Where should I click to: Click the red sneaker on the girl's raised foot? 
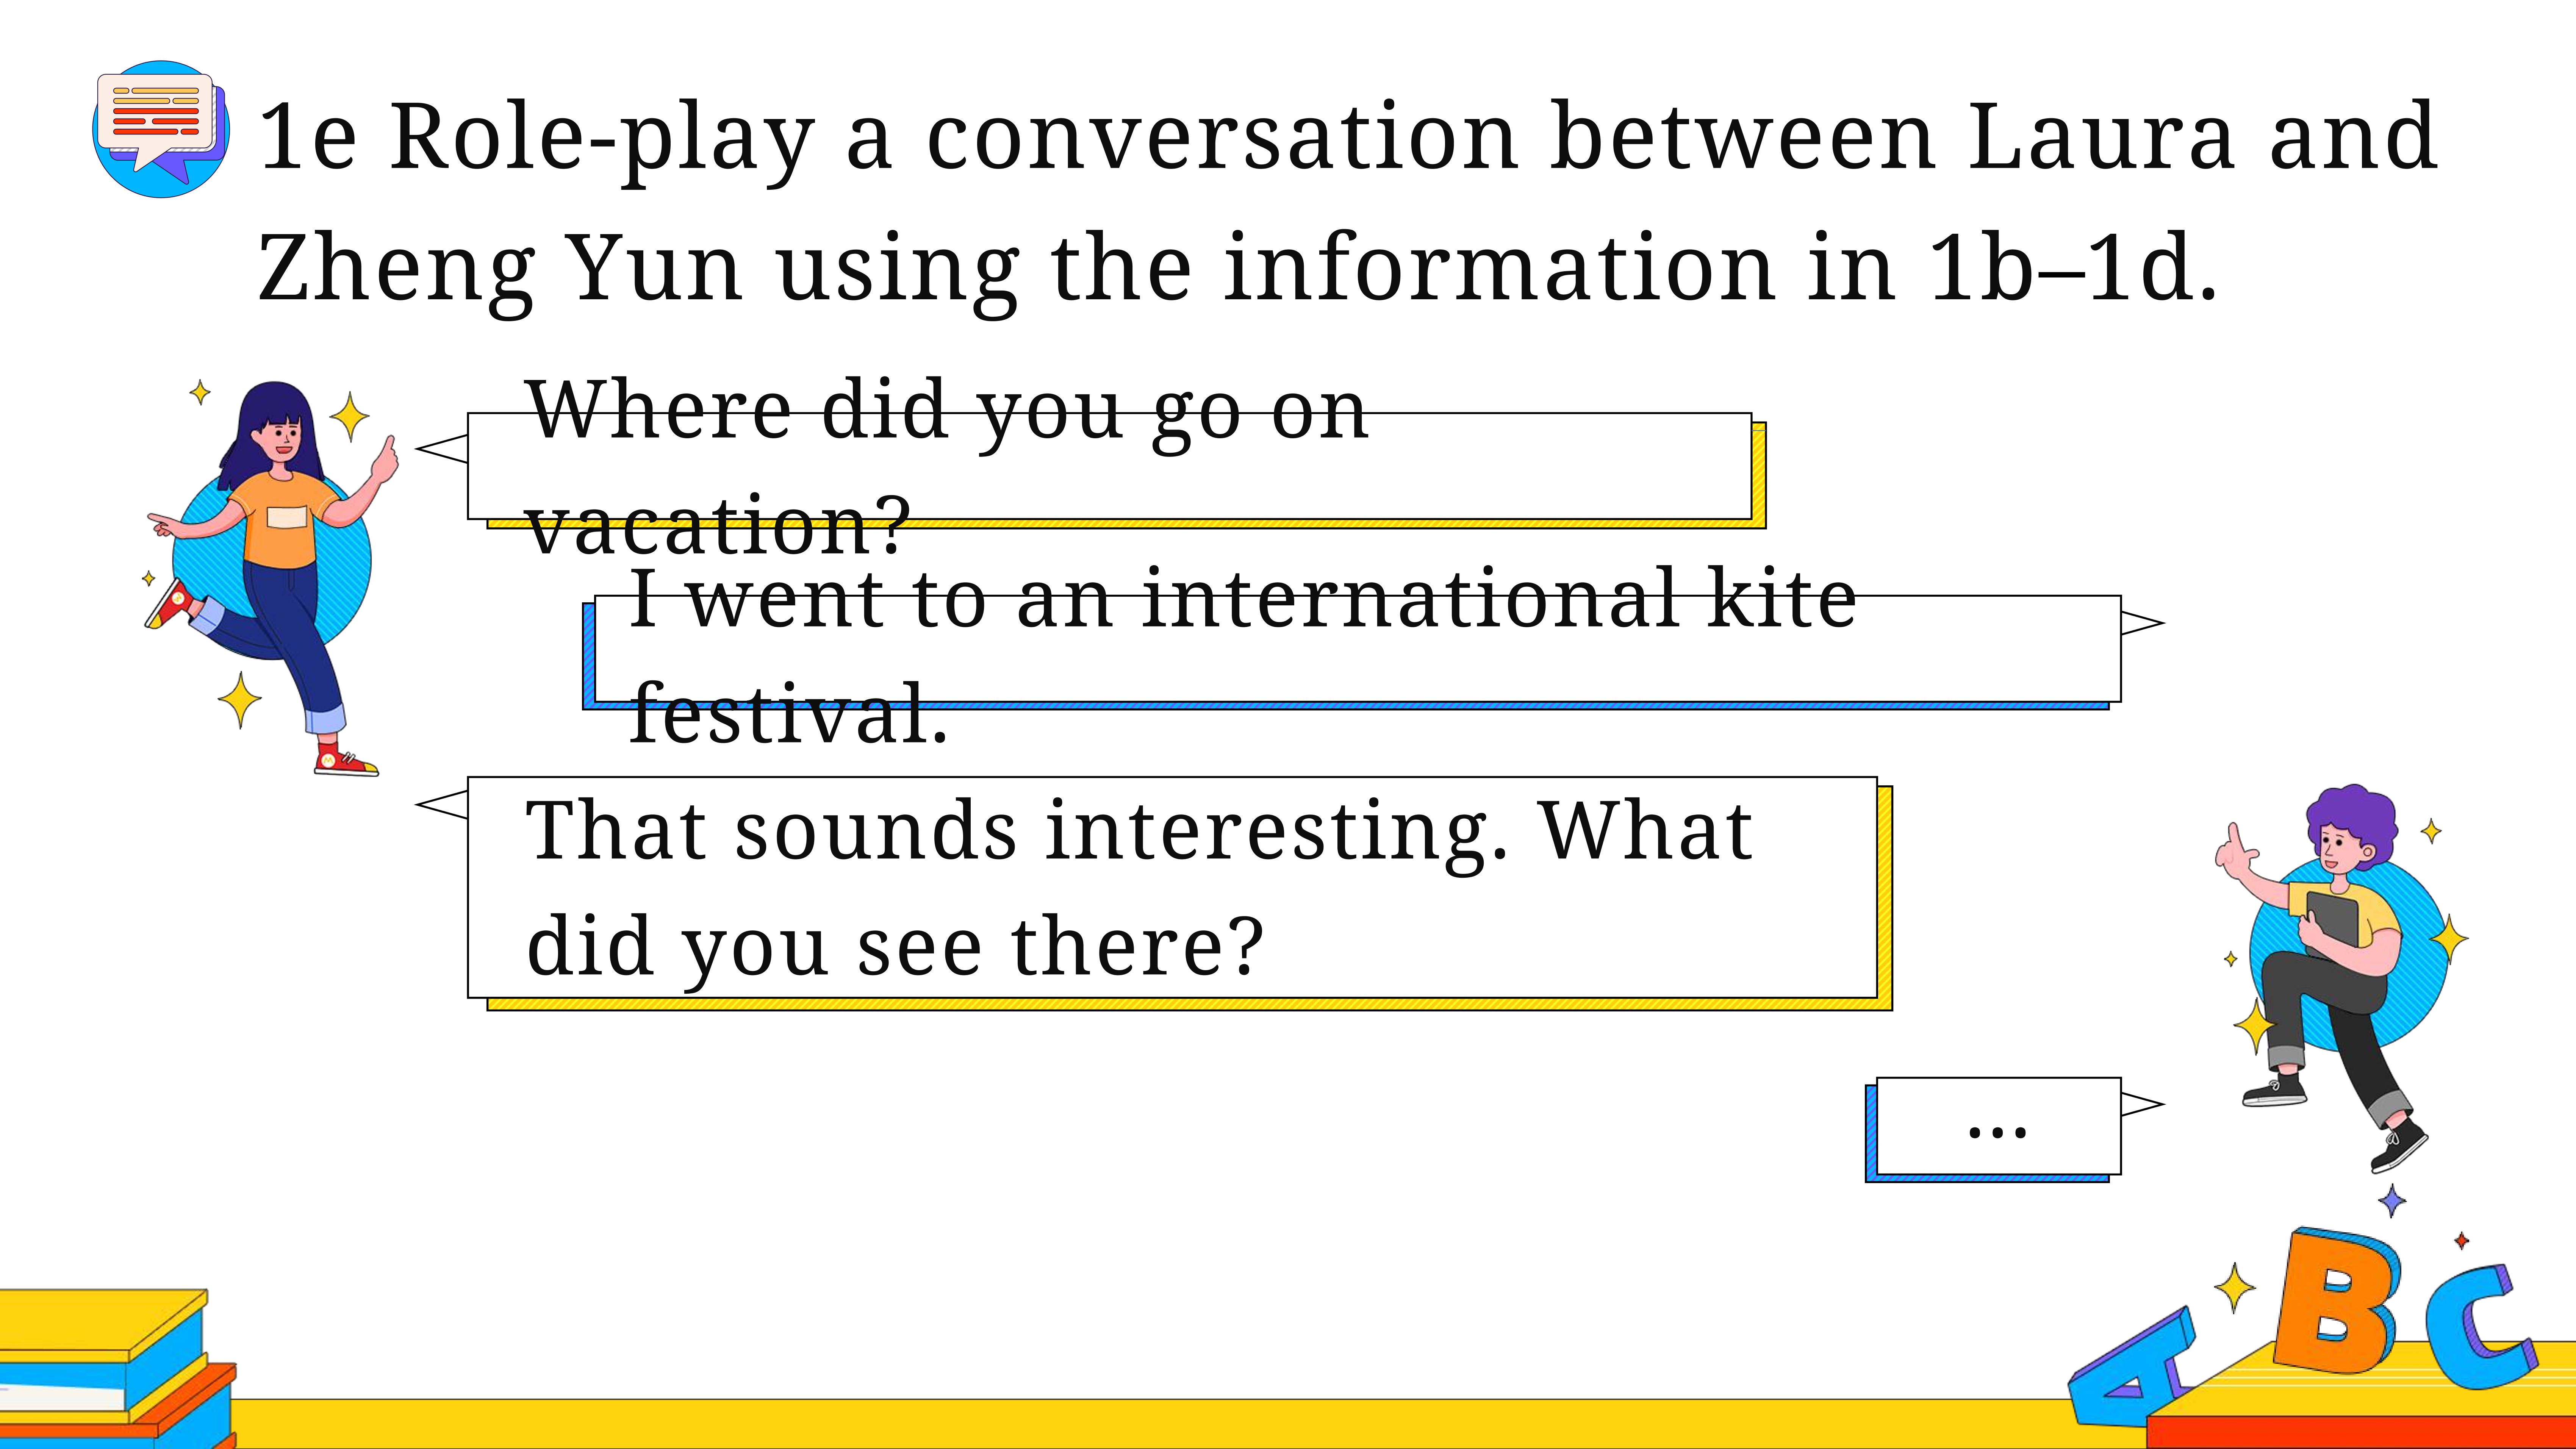pyautogui.click(x=171, y=603)
